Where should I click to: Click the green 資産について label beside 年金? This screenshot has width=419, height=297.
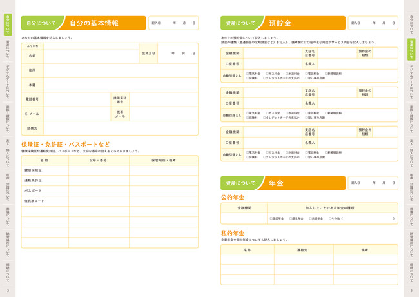pos(240,183)
